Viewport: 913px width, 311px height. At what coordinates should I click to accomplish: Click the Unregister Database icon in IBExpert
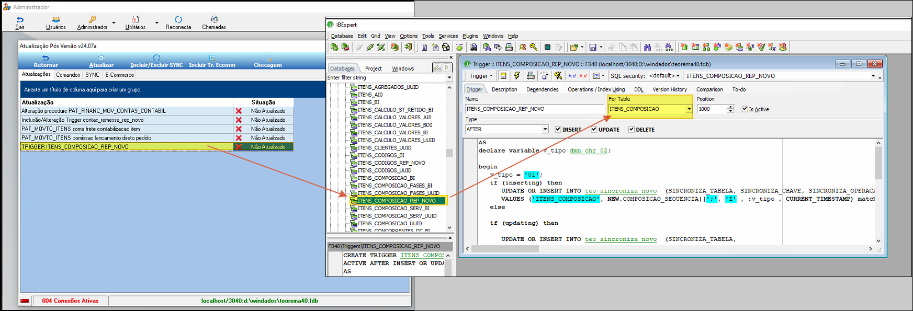345,47
